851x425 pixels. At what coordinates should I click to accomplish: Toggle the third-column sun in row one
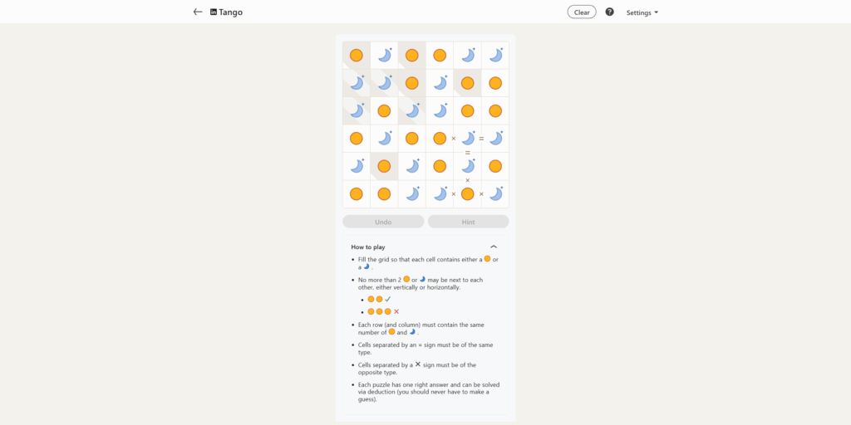[x=412, y=56]
